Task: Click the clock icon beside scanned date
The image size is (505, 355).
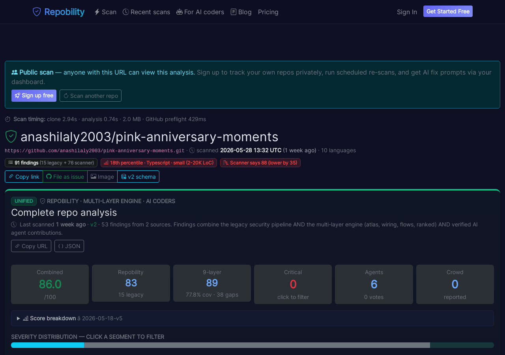Action: [192, 150]
